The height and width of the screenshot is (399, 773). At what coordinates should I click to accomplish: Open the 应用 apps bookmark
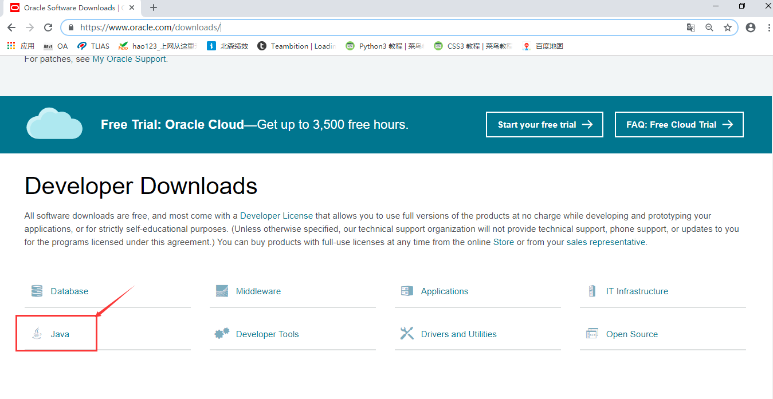[21, 46]
